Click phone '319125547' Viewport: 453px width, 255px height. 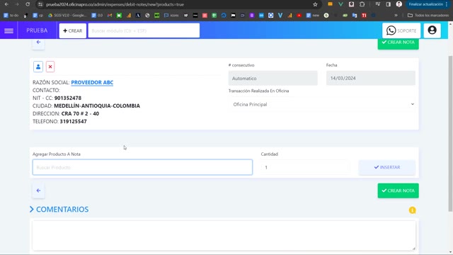[x=73, y=121]
